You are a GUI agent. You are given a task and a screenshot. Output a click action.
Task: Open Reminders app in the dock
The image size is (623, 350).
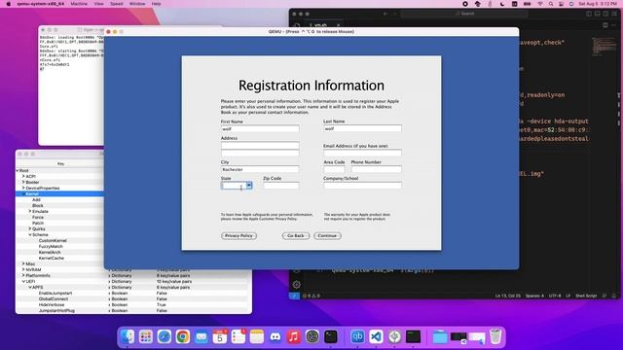[238, 336]
